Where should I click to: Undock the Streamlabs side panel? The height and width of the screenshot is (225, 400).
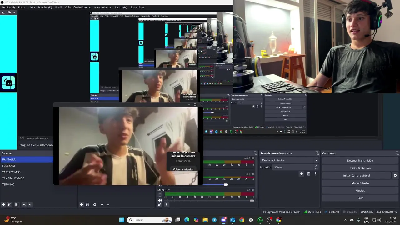(9, 12)
